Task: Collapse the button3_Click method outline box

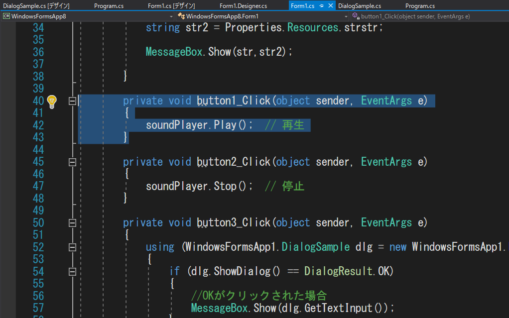Action: click(72, 223)
